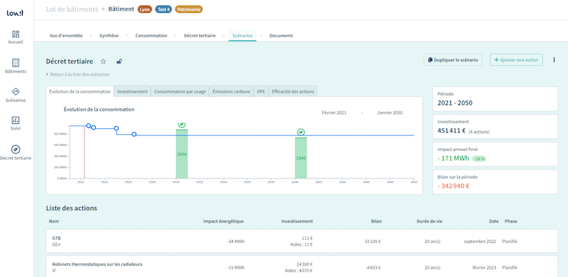Click the Lot de bâtiments breadcrumb
568x277 pixels.
coord(72,9)
